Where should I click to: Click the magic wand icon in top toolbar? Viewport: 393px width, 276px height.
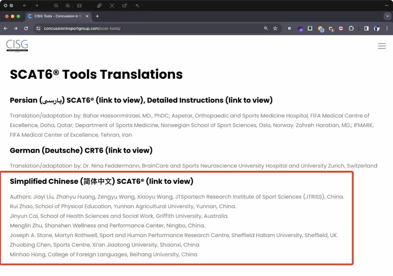click(137, 6)
